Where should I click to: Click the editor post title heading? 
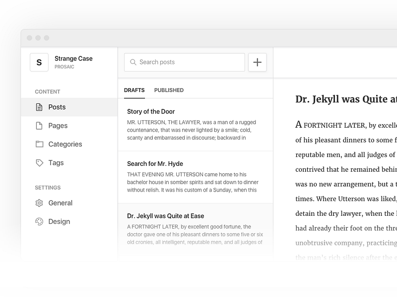pyautogui.click(x=345, y=99)
